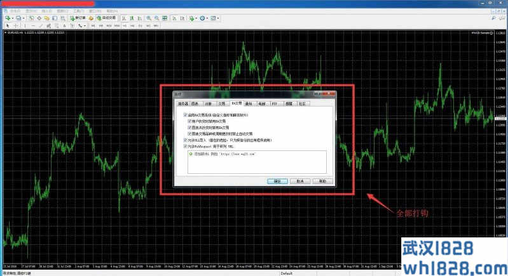Open the Periods clock icon
Screen dimensions: 508x276
coord(202,18)
